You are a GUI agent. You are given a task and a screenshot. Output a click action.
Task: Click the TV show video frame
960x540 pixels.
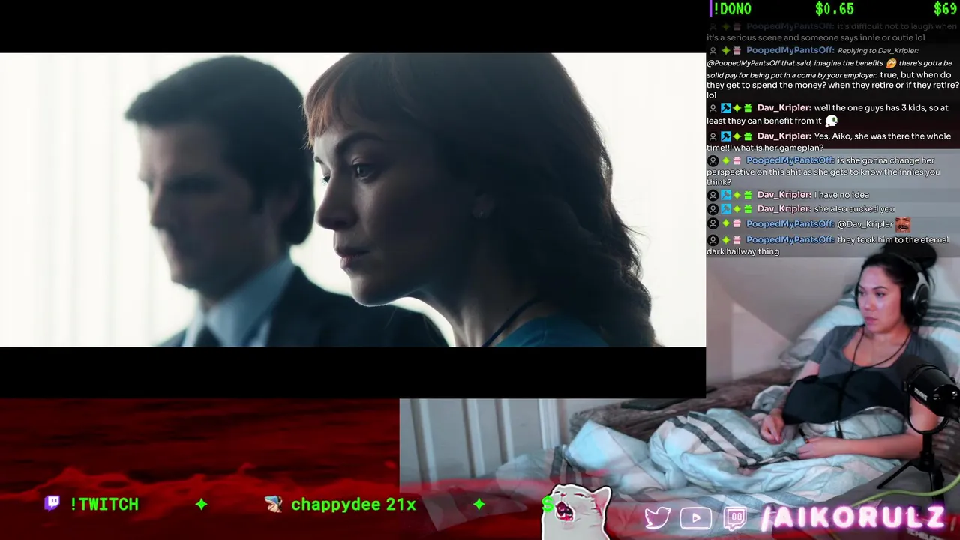point(352,199)
